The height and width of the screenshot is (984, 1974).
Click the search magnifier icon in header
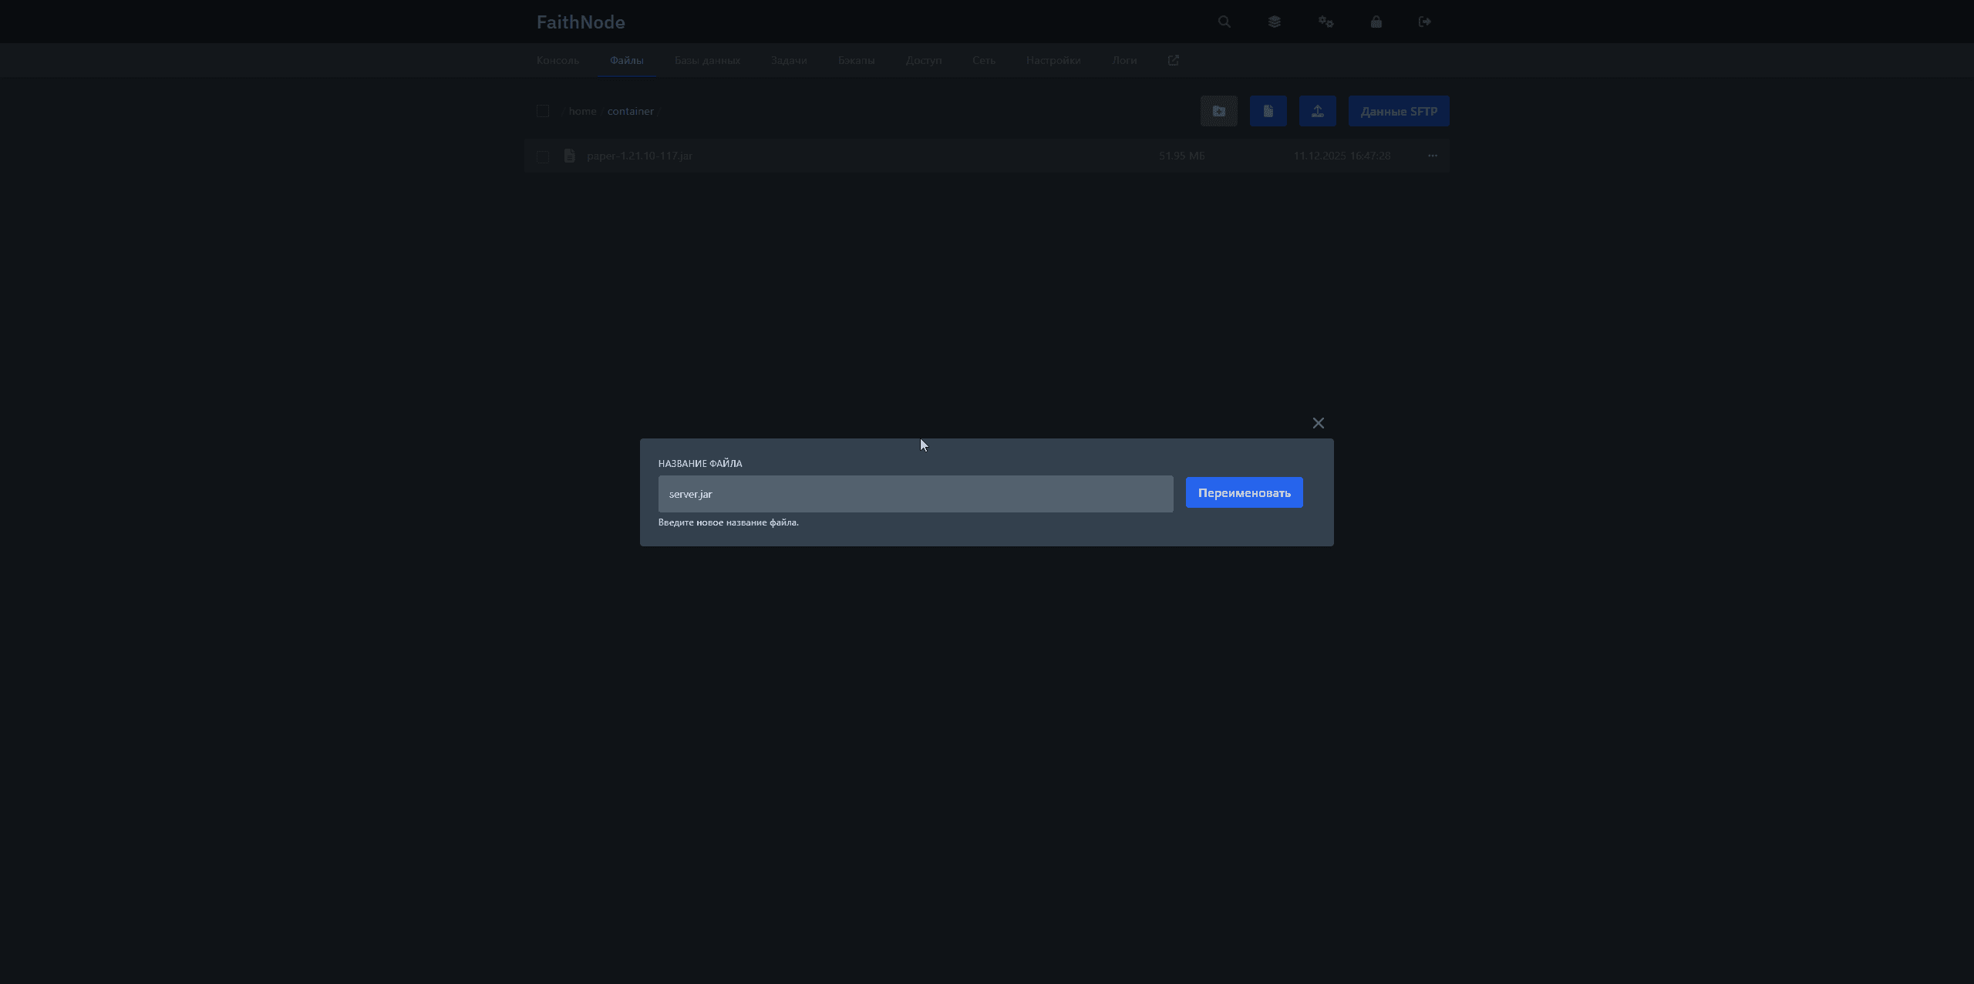coord(1224,22)
